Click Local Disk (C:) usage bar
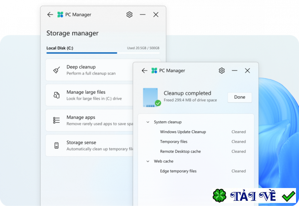The height and width of the screenshot is (206, 299). click(103, 53)
